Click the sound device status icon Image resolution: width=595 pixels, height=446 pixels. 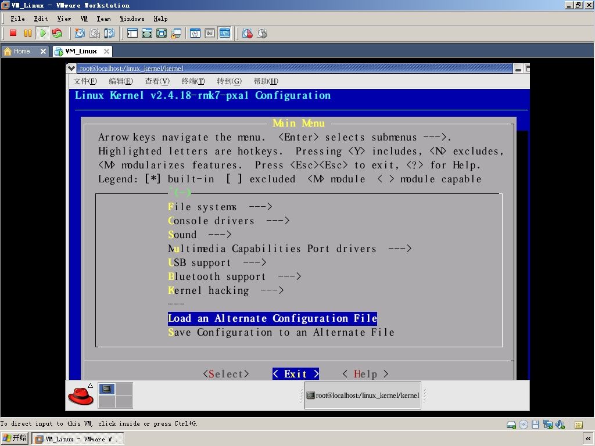(x=560, y=425)
